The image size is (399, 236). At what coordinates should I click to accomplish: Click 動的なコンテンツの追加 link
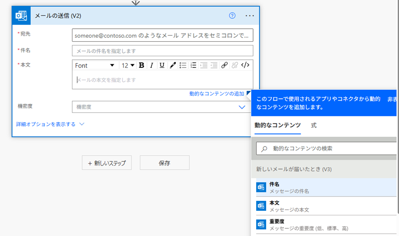pos(217,94)
